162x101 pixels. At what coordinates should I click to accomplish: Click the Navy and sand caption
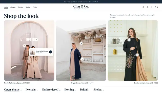[82, 83]
